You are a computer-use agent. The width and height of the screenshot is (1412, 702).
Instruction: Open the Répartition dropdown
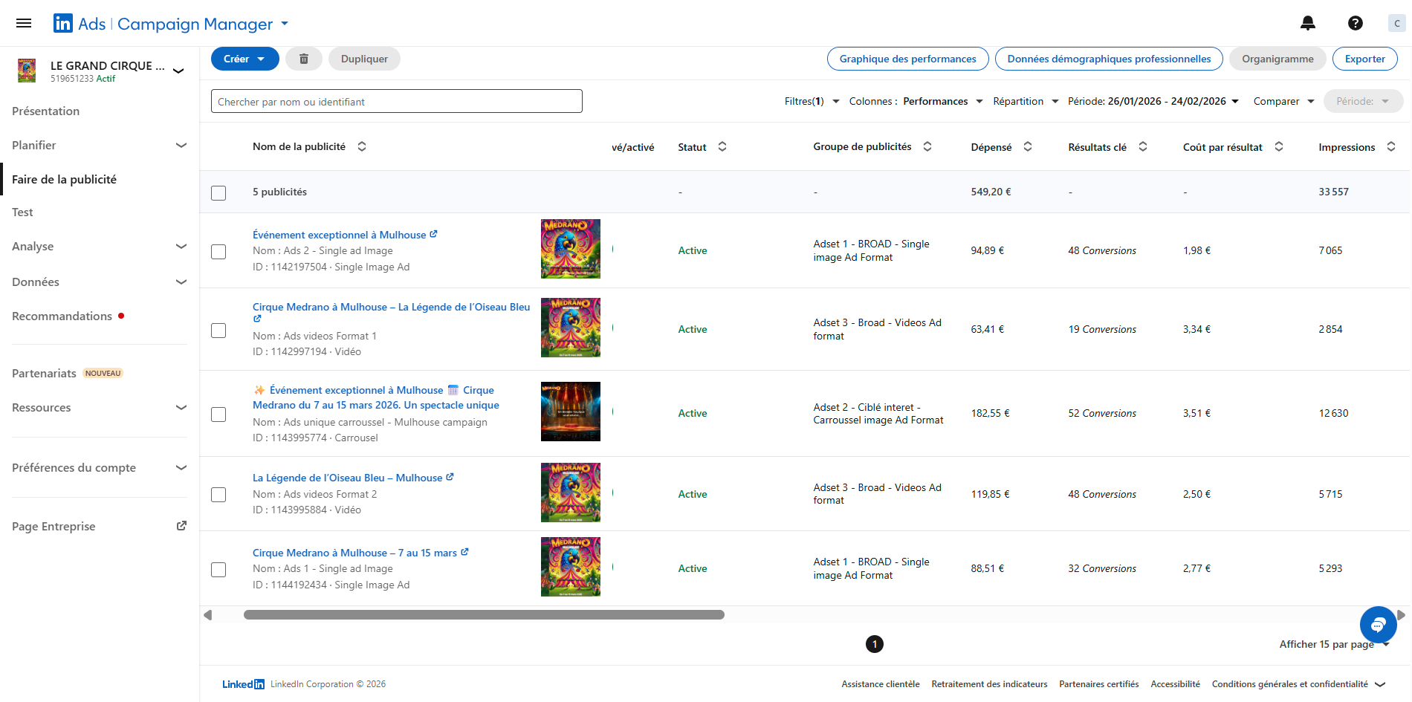pos(1026,101)
